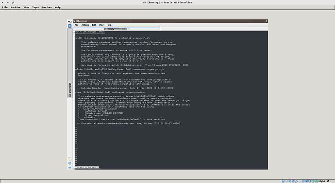Click the optical disc status icon

[286, 181]
